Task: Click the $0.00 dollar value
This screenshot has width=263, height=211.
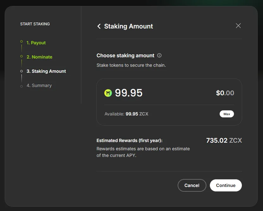Action: (x=225, y=93)
